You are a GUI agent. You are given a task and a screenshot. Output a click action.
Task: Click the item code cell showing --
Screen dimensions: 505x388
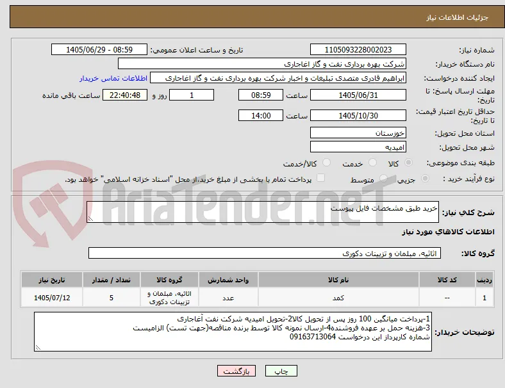click(447, 298)
